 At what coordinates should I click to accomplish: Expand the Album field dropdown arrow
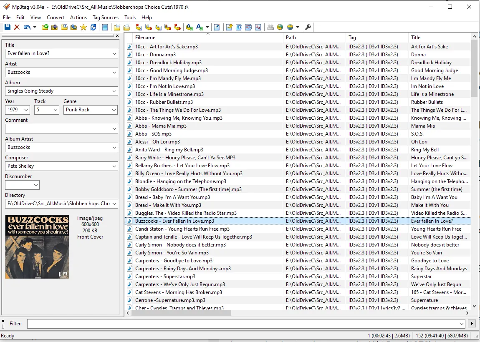tap(114, 91)
